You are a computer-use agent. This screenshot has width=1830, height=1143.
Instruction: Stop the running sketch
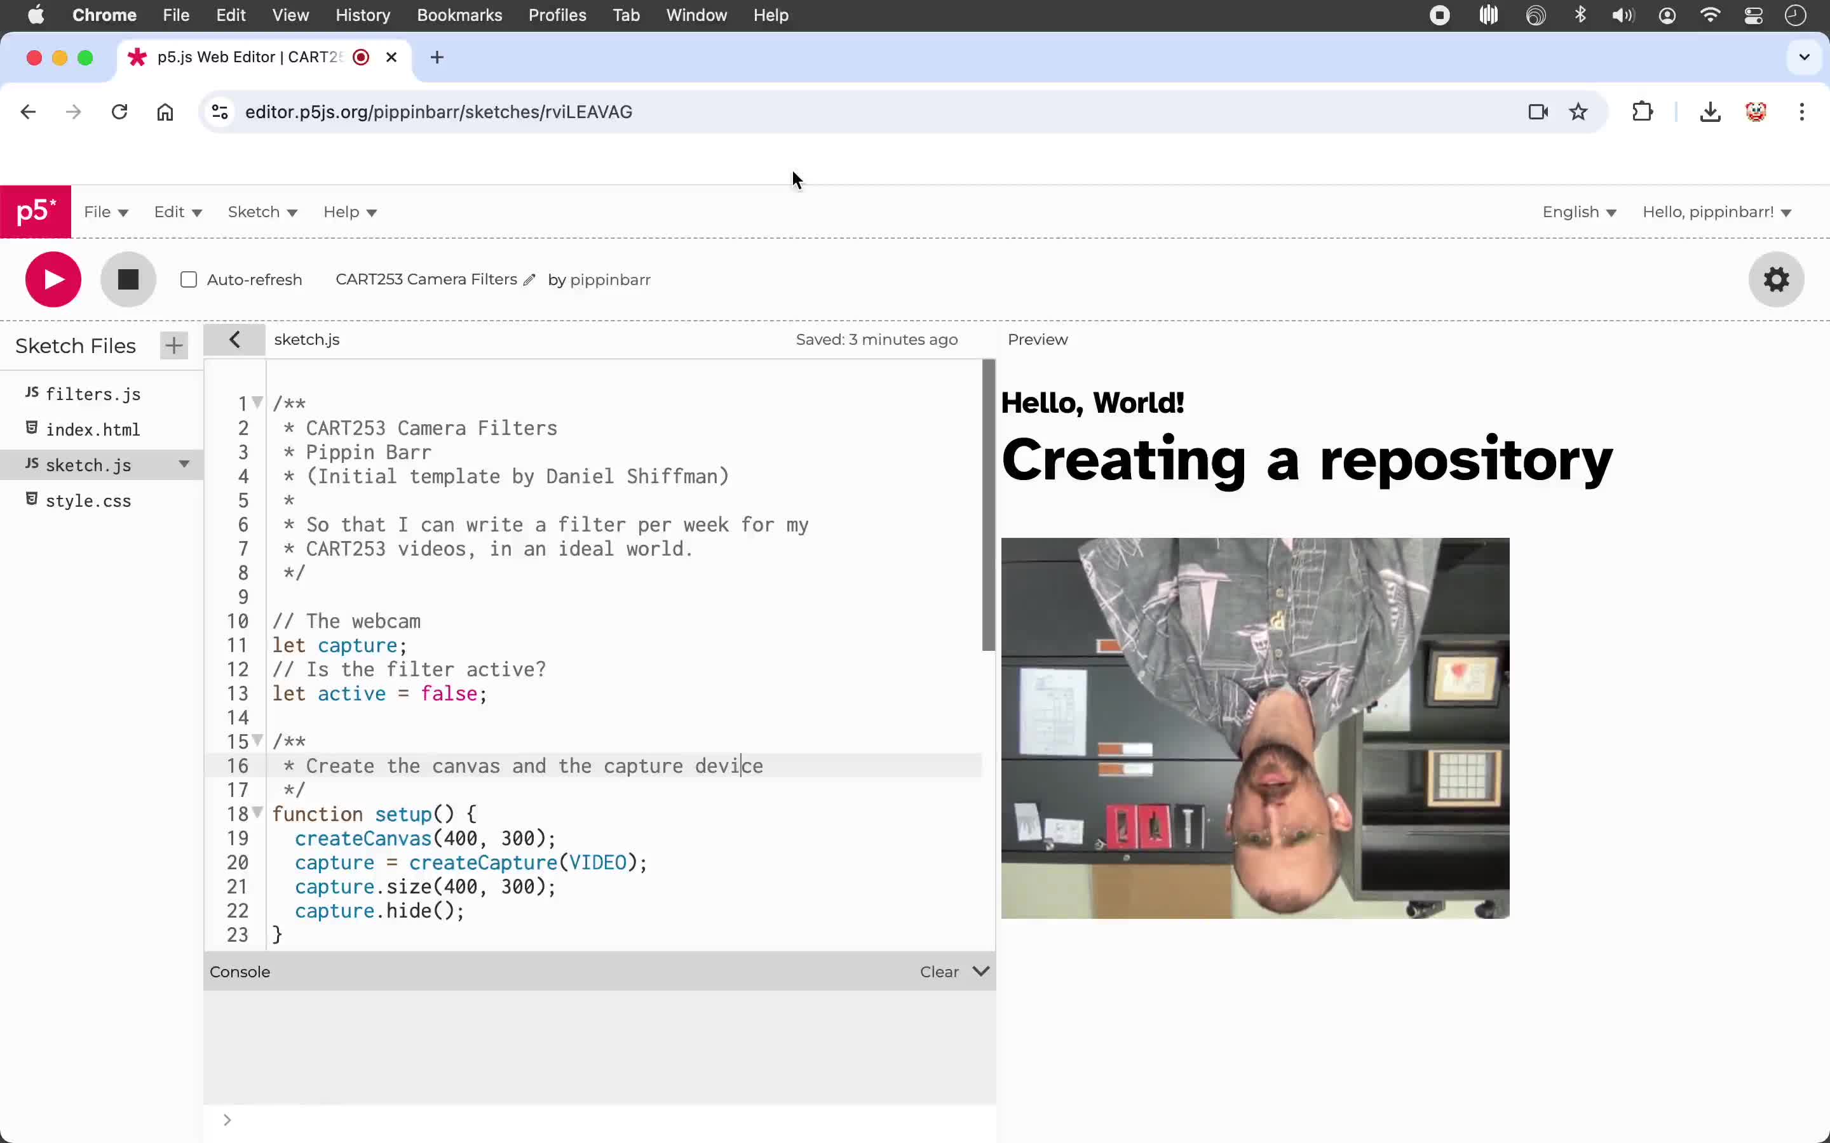[128, 279]
